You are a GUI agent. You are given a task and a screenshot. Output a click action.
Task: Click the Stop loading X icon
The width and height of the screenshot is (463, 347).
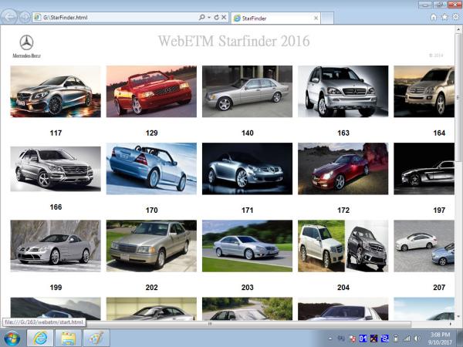coord(224,18)
